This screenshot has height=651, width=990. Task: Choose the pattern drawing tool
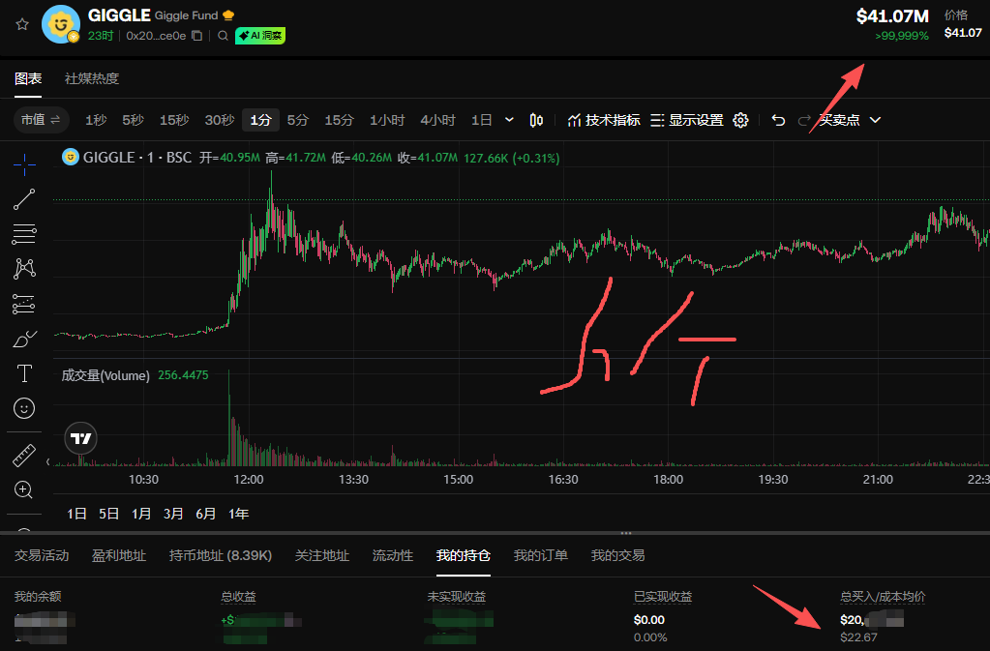(x=24, y=269)
